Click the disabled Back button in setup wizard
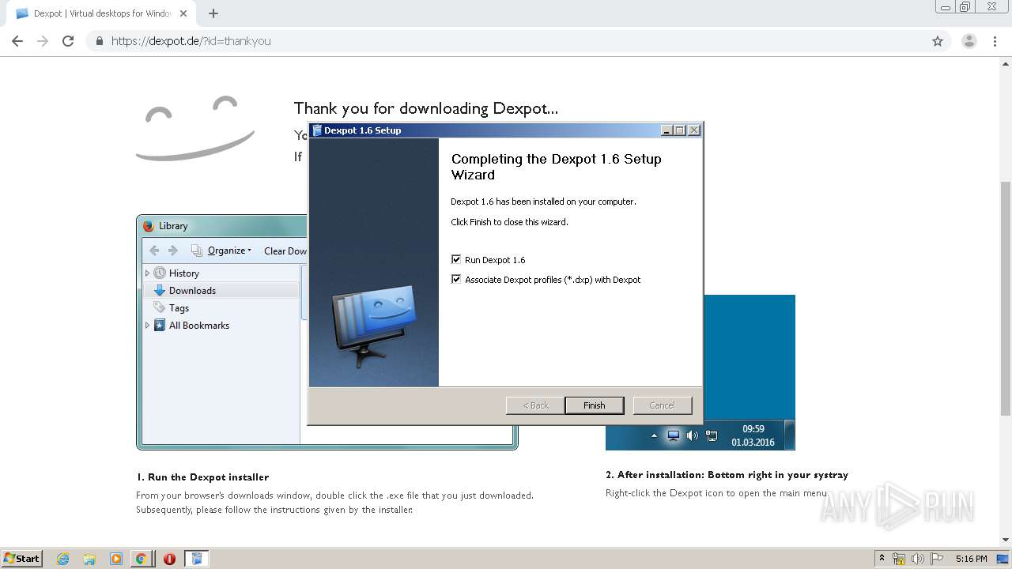 click(x=535, y=405)
